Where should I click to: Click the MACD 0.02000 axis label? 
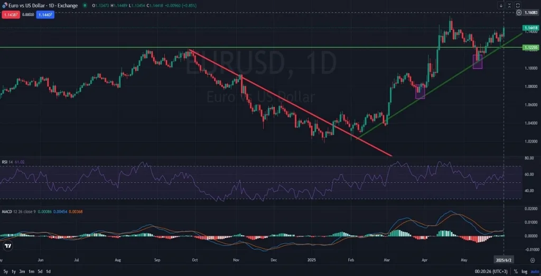click(530, 209)
